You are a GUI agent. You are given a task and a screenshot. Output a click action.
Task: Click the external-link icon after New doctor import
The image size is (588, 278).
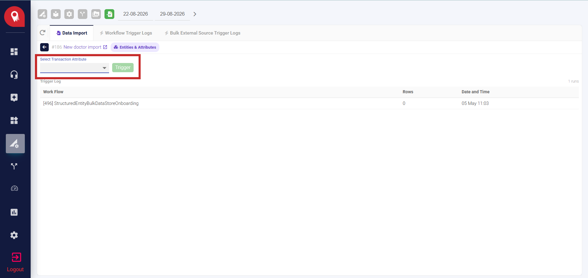tap(105, 47)
